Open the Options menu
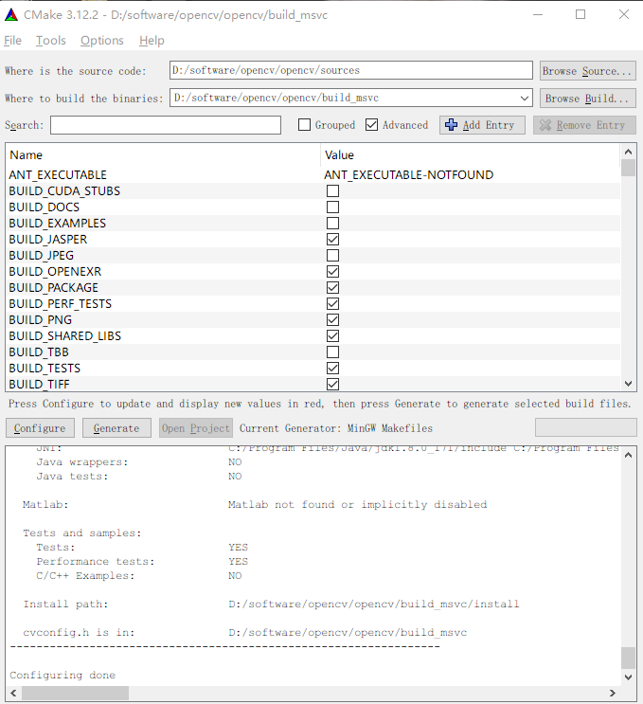Image resolution: width=643 pixels, height=704 pixels. tap(102, 41)
